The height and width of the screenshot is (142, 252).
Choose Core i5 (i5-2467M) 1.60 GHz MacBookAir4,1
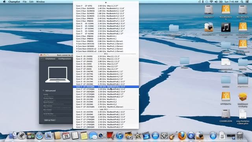point(106,71)
